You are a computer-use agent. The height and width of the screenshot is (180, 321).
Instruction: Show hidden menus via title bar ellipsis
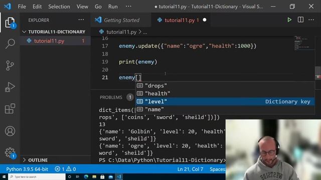pyautogui.click(x=128, y=6)
